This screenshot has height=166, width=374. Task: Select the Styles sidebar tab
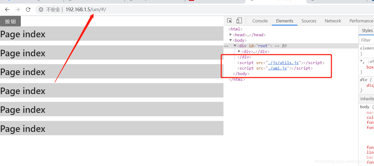(x=367, y=30)
